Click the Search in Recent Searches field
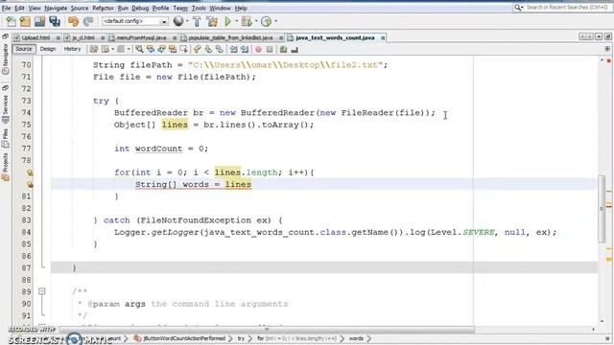Screen dimensions: 614x345 [567, 8]
